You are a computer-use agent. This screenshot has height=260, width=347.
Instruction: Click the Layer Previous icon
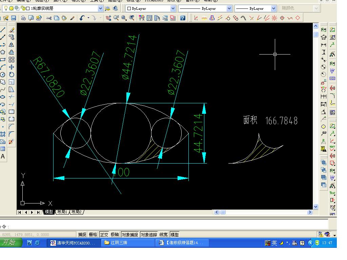tap(115, 8)
